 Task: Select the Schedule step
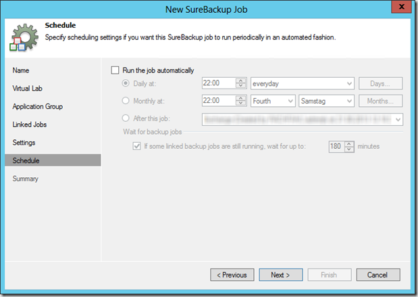(x=53, y=160)
